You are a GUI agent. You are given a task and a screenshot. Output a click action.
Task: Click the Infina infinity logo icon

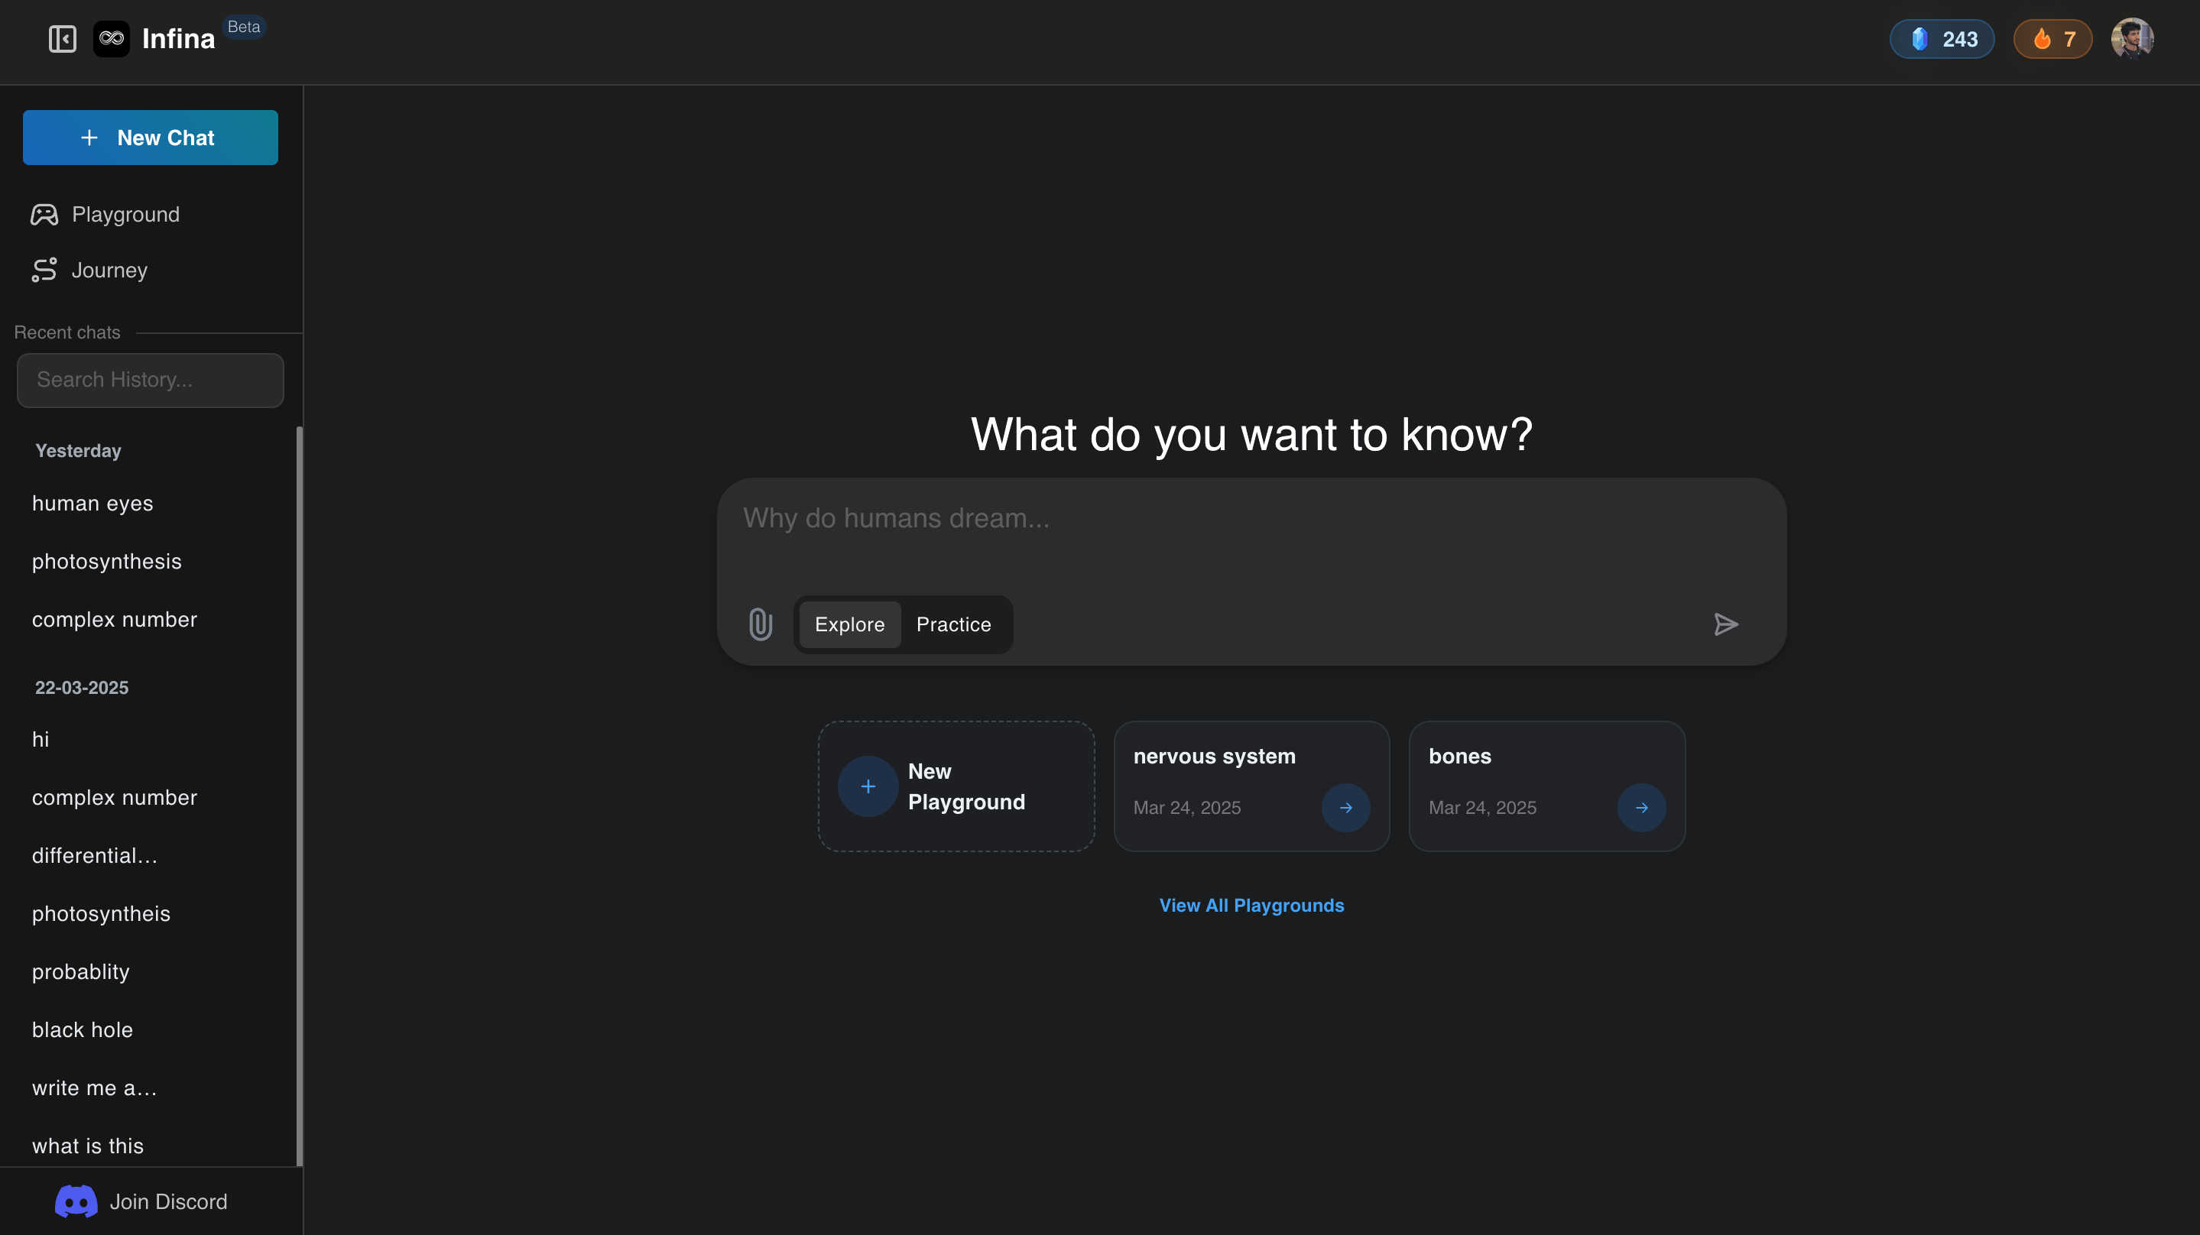coord(111,38)
